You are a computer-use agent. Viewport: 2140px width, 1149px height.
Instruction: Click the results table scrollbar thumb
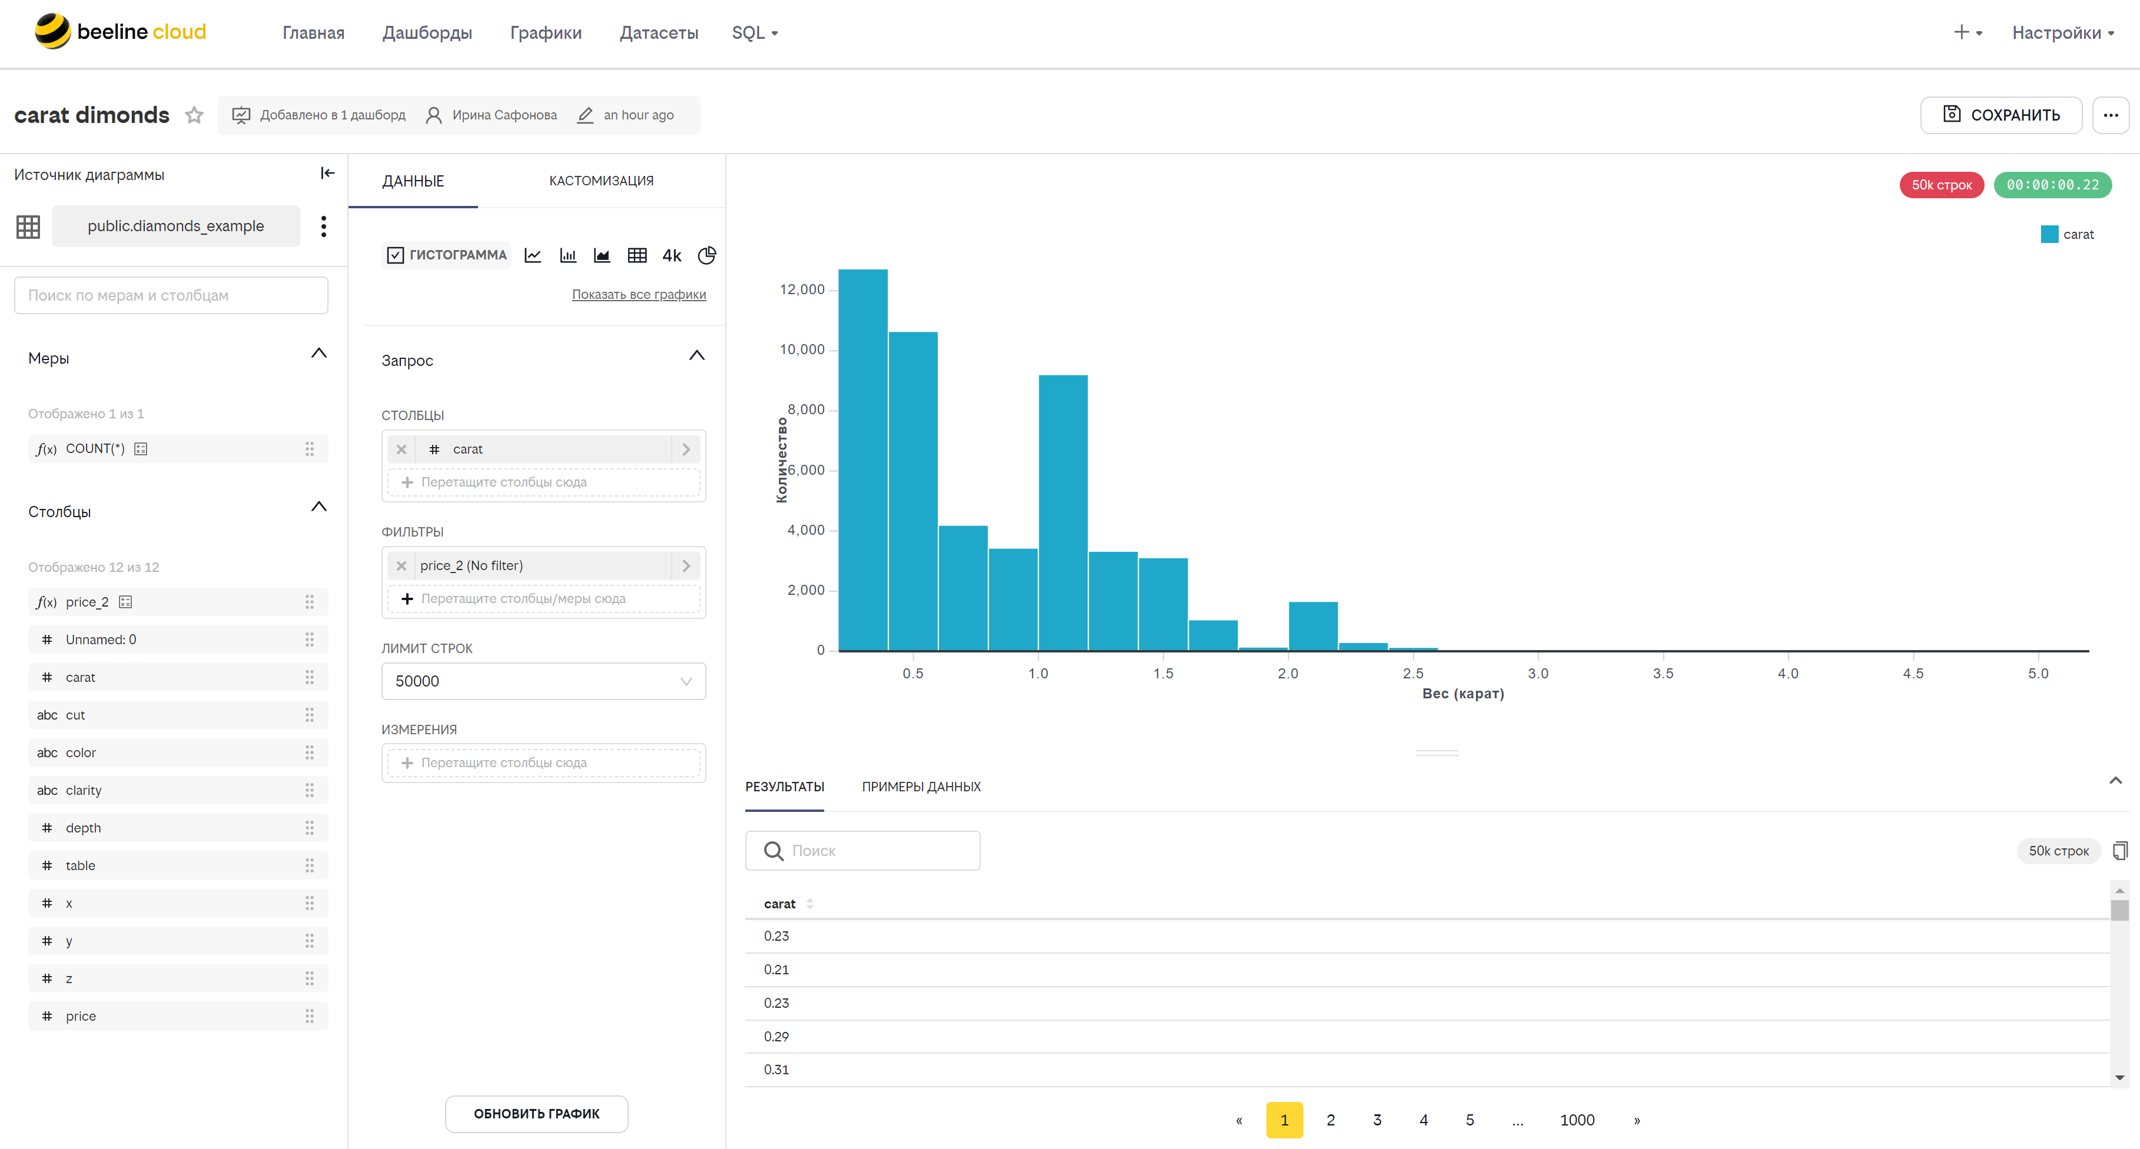click(2119, 910)
